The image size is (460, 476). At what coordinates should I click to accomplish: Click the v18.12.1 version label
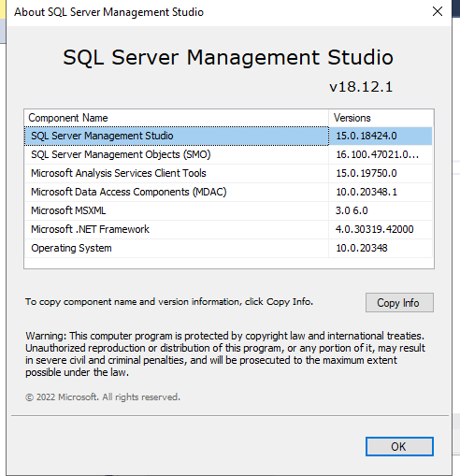(x=361, y=87)
